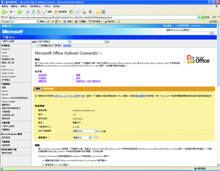The width and height of the screenshot is (220, 171).
Task: Click the Continue button in orange bar
Action: pos(38,89)
